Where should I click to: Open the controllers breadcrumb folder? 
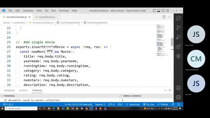19,23
